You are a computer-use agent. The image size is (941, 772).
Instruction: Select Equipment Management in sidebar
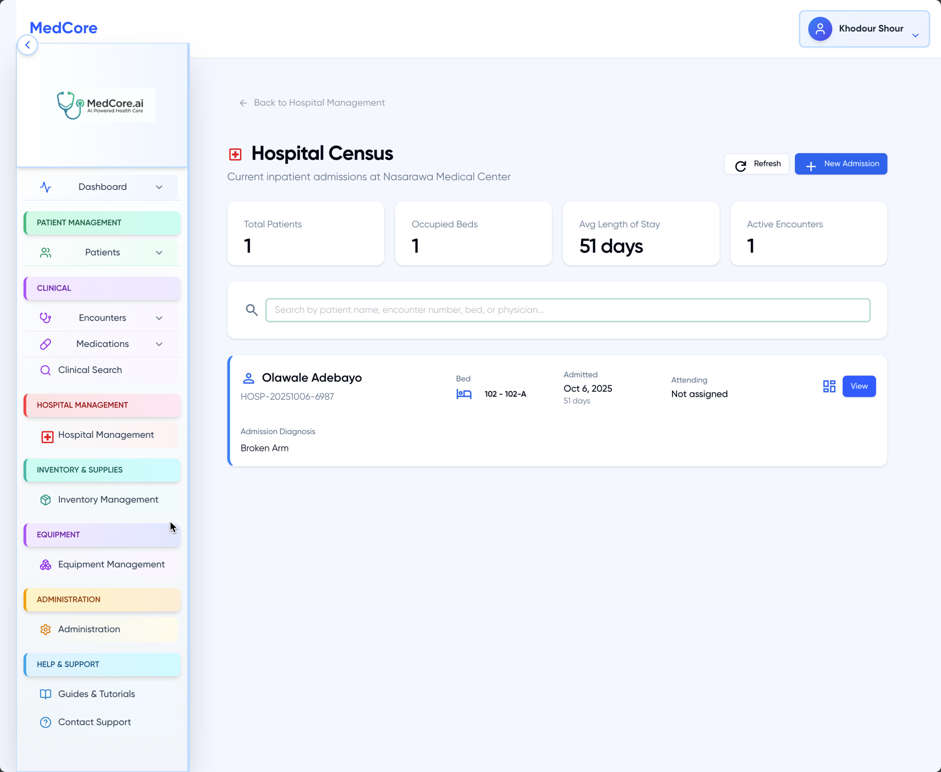[x=111, y=564]
